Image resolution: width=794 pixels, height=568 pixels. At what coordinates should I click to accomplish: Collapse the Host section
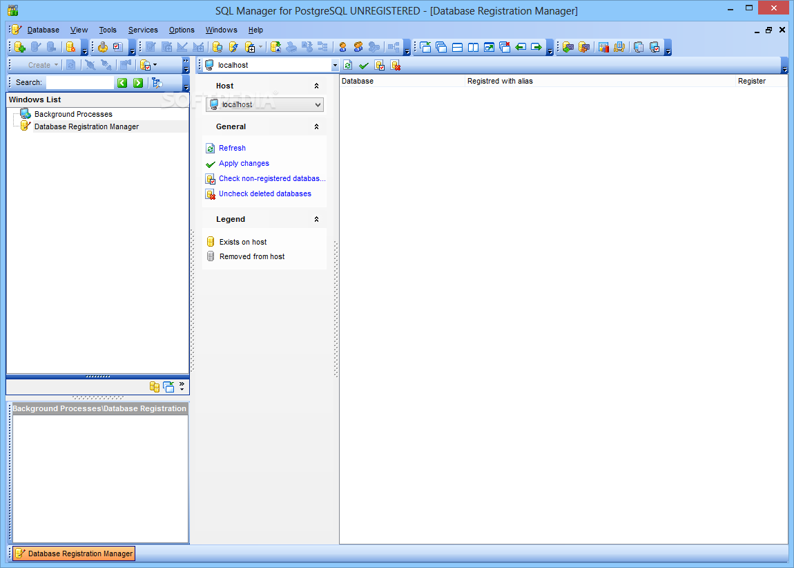pos(316,86)
